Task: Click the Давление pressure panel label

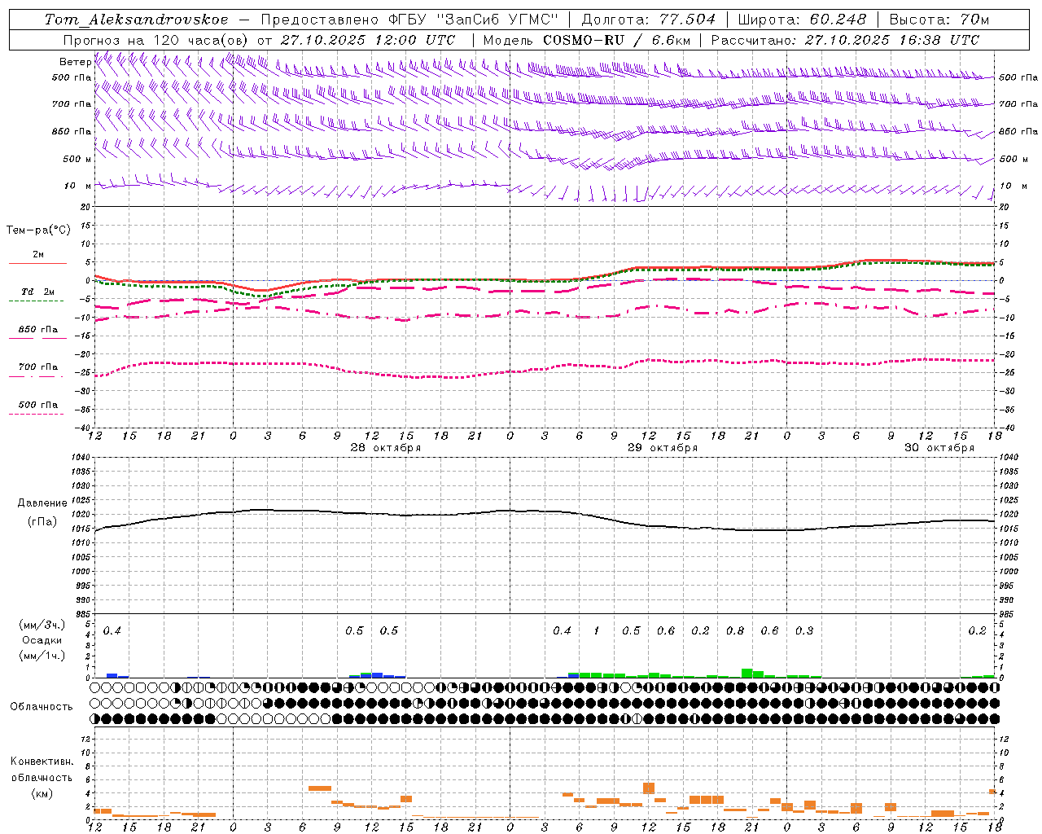Action: tap(42, 503)
